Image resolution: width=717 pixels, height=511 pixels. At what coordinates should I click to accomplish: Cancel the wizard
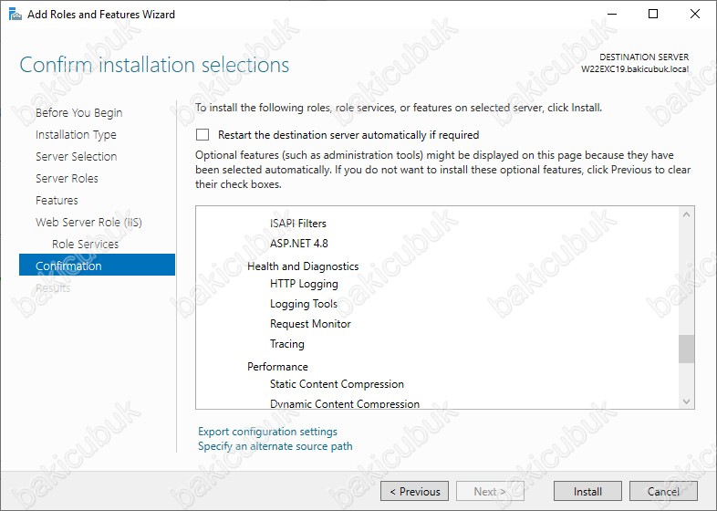point(663,491)
